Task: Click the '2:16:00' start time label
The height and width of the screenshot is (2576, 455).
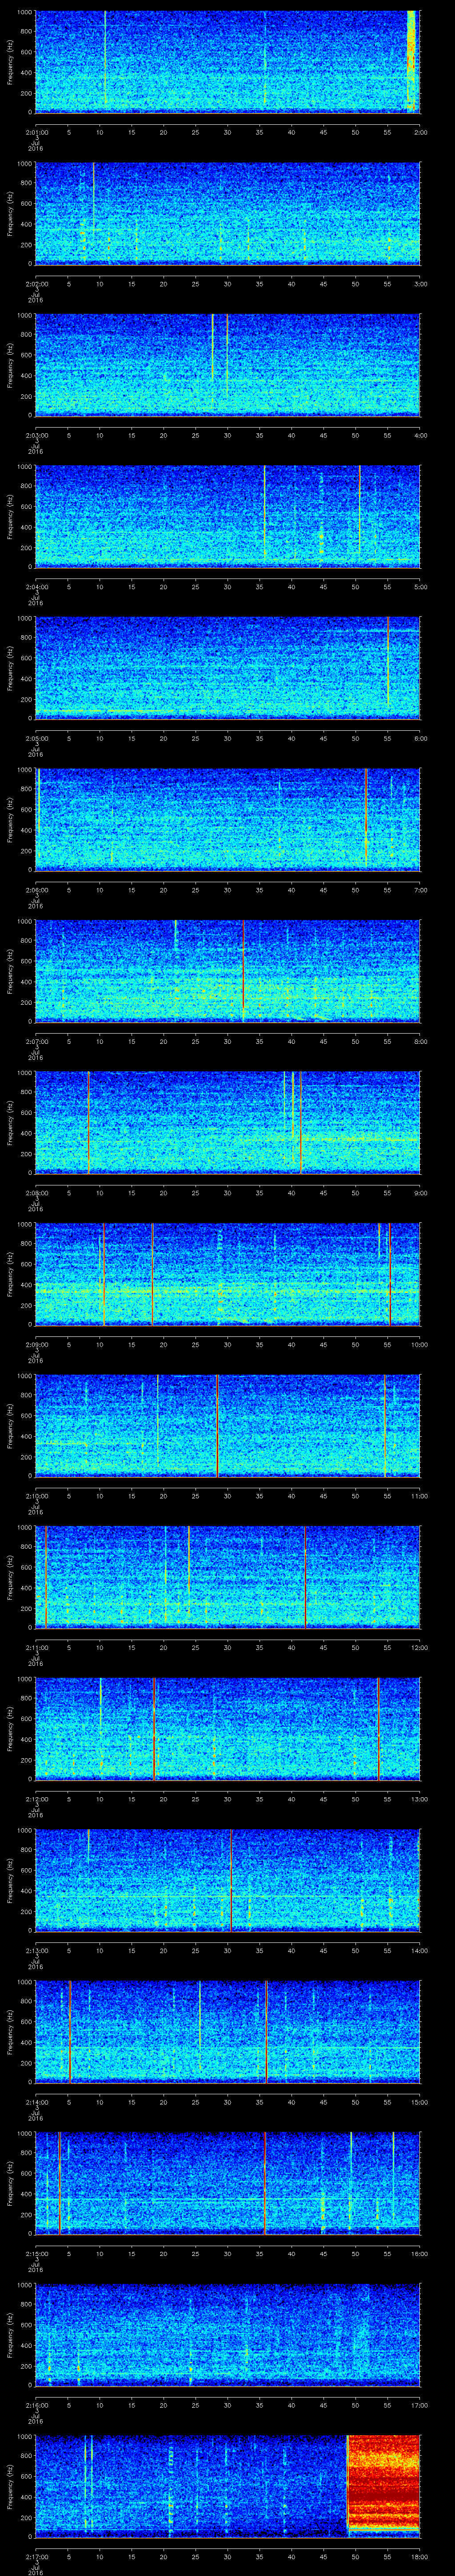Action: tap(36, 2405)
